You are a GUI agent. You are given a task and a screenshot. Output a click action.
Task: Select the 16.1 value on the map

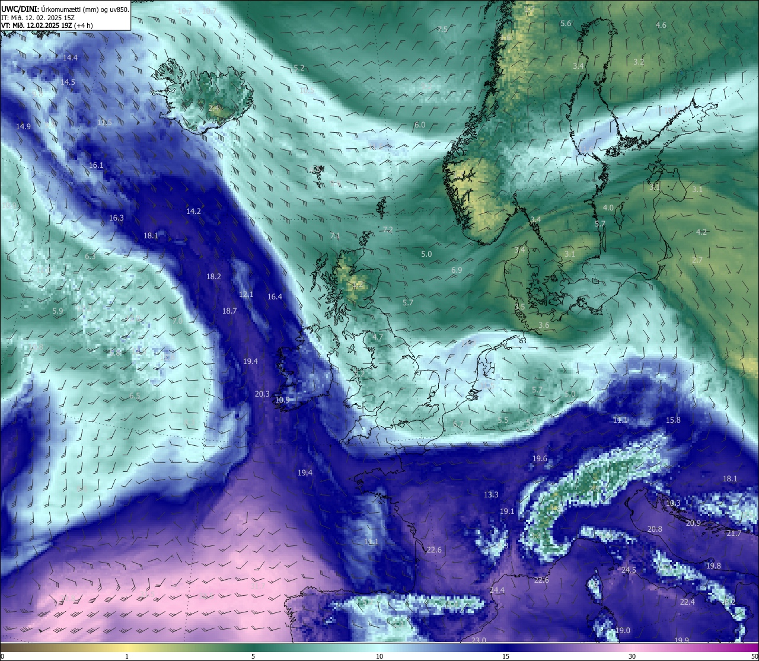click(96, 165)
